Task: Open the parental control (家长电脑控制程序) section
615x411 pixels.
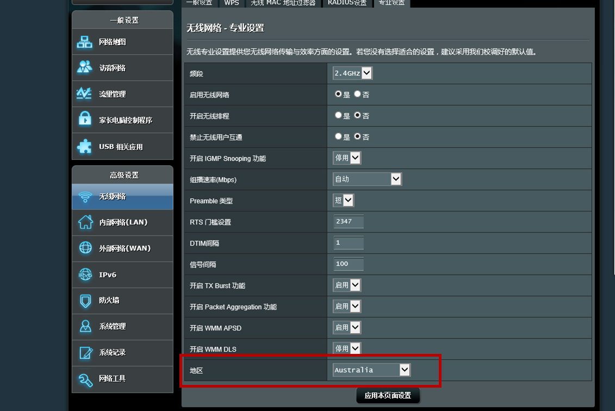Action: 122,120
